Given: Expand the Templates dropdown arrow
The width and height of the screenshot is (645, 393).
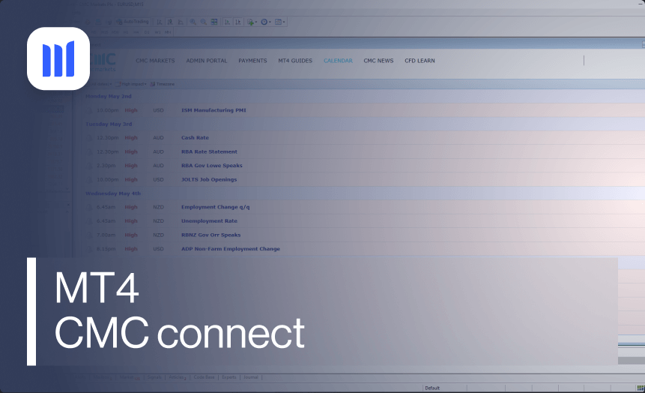Looking at the screenshot, I should [284, 22].
